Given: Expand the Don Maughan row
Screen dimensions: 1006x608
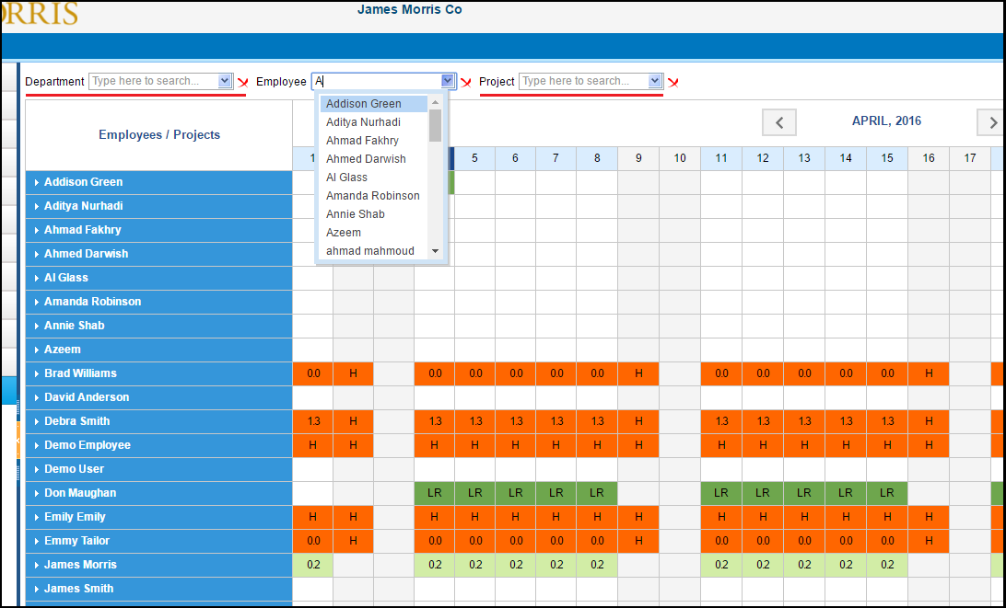Looking at the screenshot, I should 37,493.
